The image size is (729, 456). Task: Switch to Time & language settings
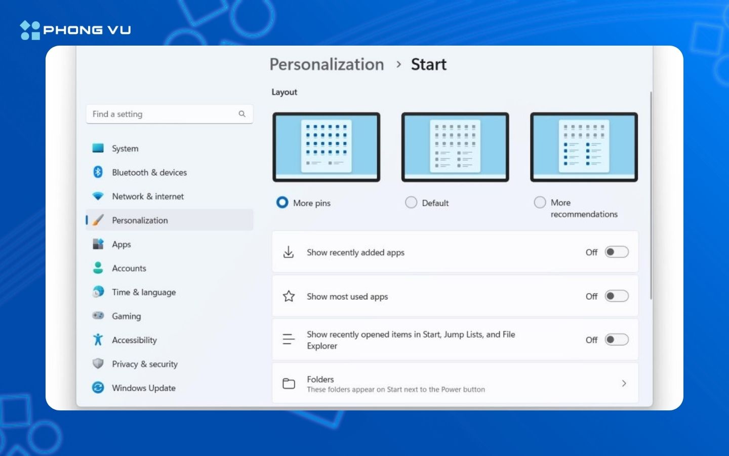tap(144, 292)
